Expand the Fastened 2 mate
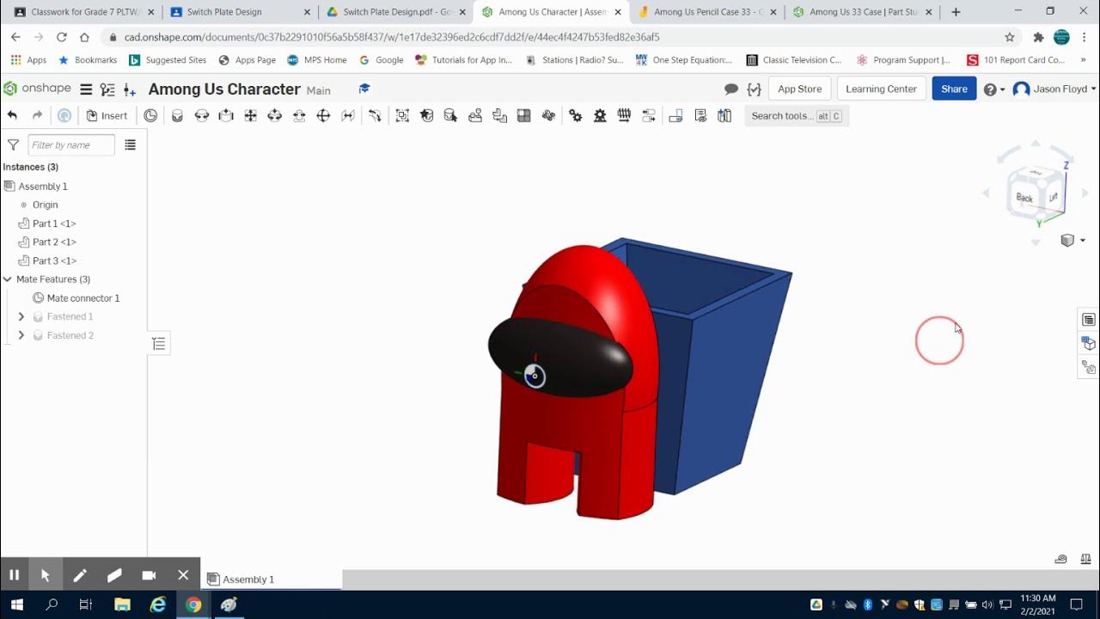The image size is (1100, 619). point(21,335)
